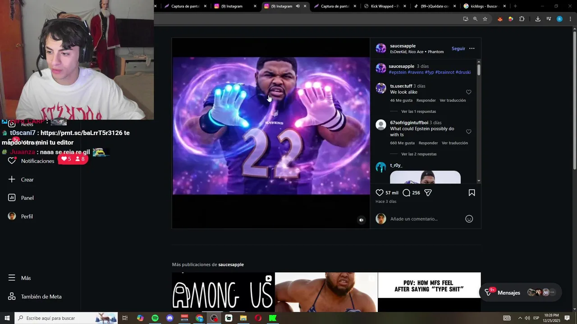
Task: Open a new browser tab with the plus button
Action: [515, 6]
